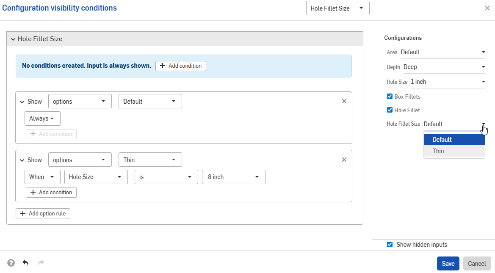Enable the Box Fillets checkbox
495x273 pixels.
coord(390,97)
